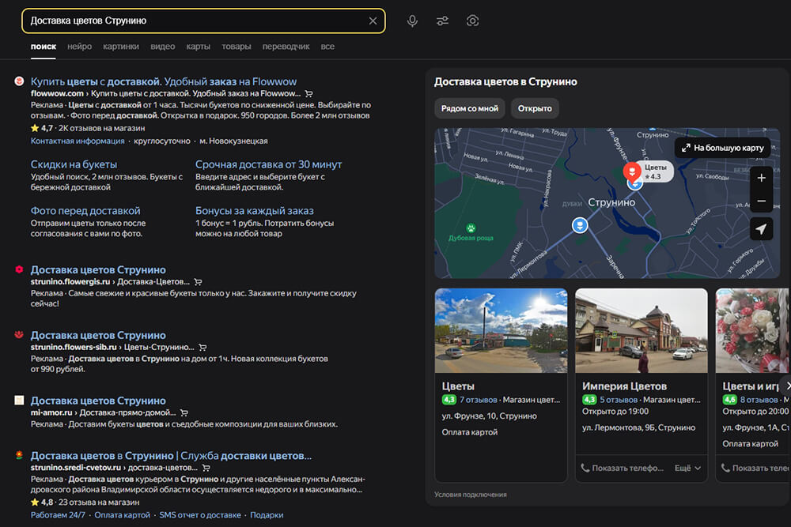The width and height of the screenshot is (791, 527).
Task: Open search settings sliders icon
Action: coord(442,21)
